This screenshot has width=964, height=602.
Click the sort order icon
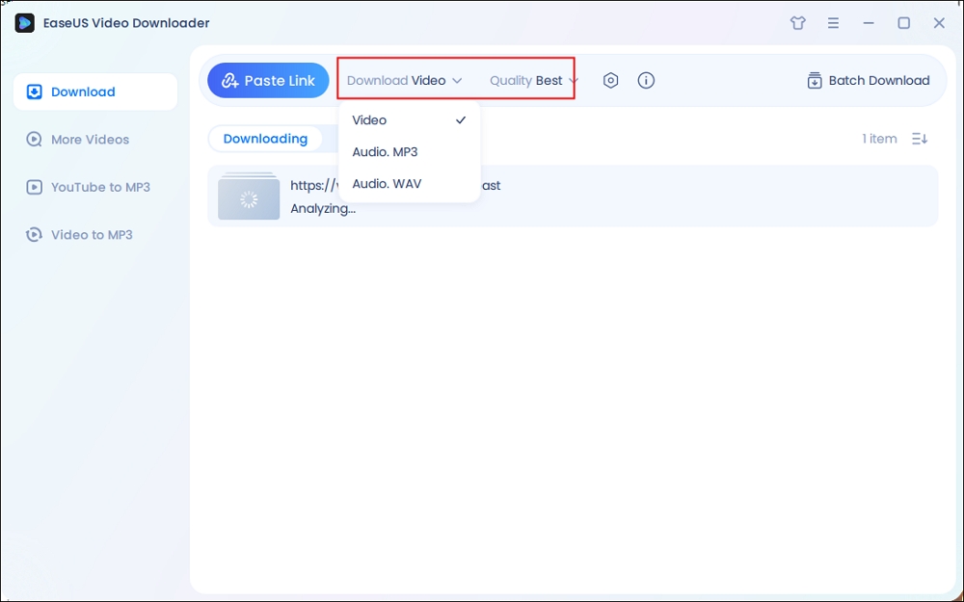[920, 139]
